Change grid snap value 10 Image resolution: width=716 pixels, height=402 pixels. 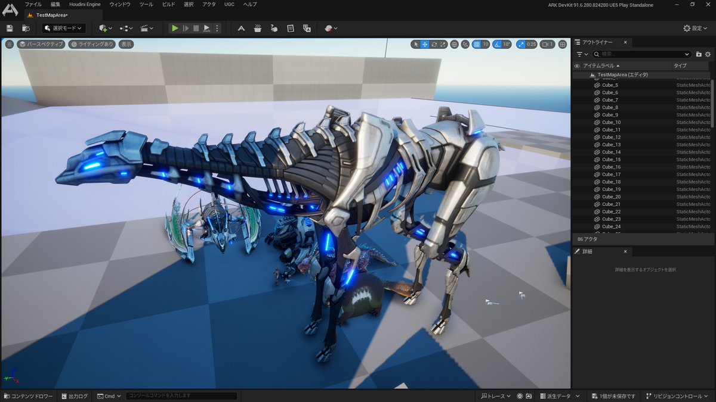(x=486, y=44)
